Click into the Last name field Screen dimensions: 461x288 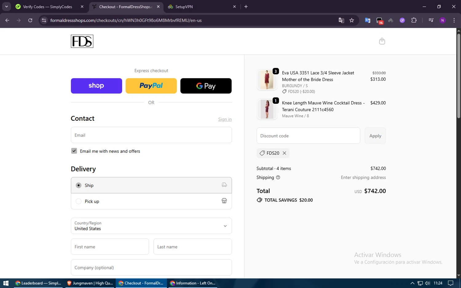coord(193,247)
